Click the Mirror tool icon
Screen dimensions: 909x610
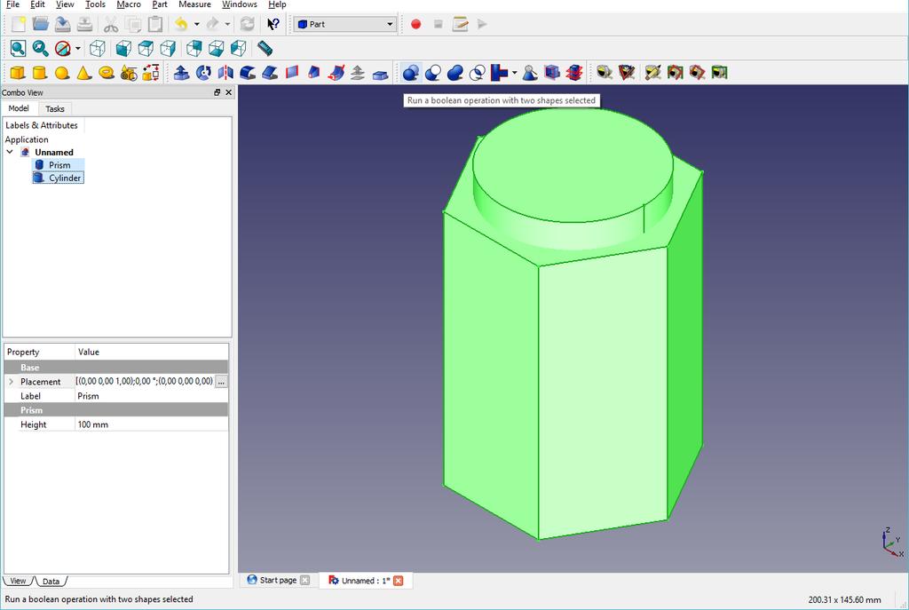click(x=225, y=73)
